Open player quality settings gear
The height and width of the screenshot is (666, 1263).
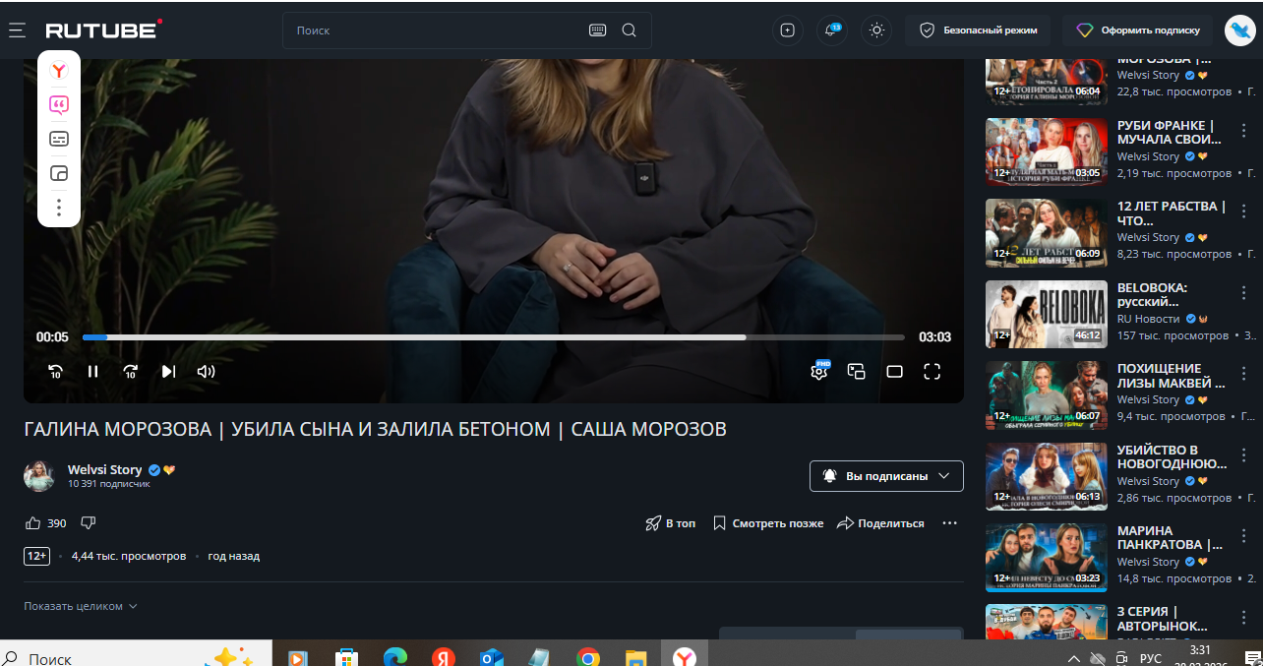tap(819, 371)
